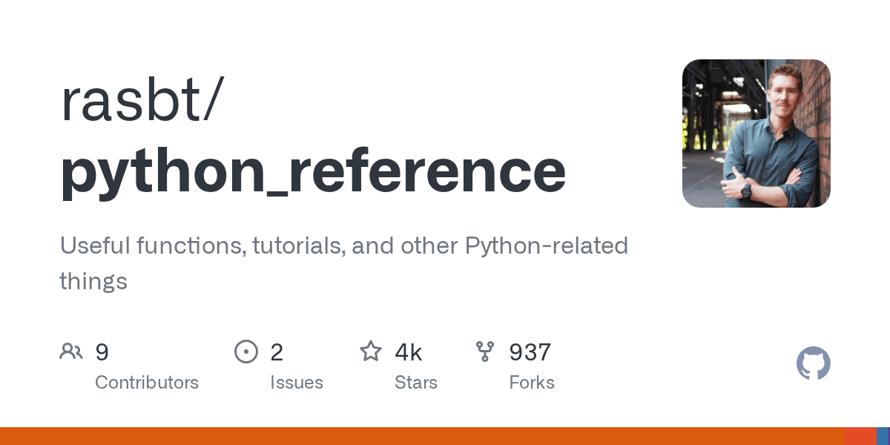Click the GitHub Octocat logo
This screenshot has height=445, width=890.
[x=813, y=364]
